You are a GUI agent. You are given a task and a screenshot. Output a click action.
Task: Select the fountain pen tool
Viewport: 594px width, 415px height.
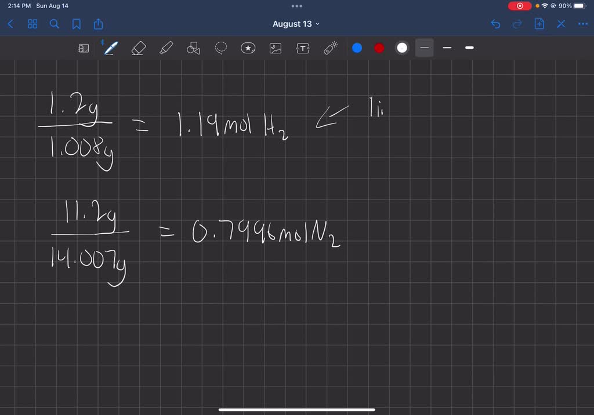click(110, 48)
